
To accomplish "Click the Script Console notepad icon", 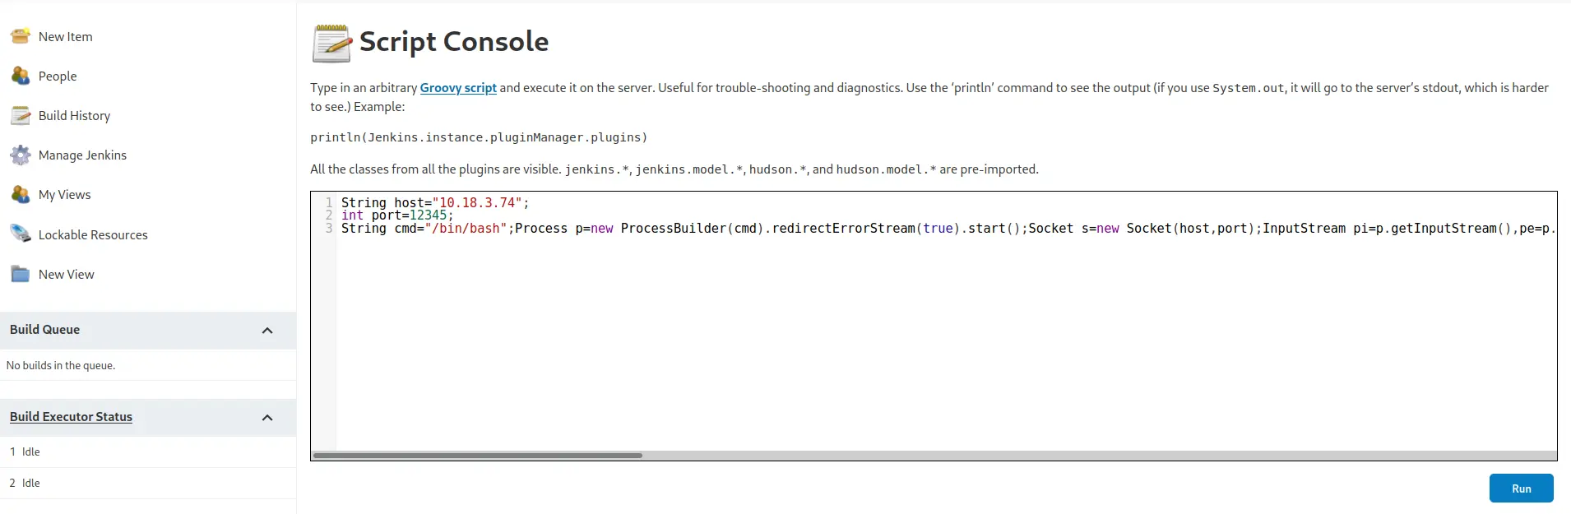I will pos(331,43).
